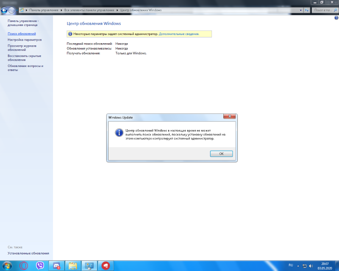Image resolution: width=339 pixels, height=271 pixels.
Task: Click the search magnifier icon
Action: [335, 10]
